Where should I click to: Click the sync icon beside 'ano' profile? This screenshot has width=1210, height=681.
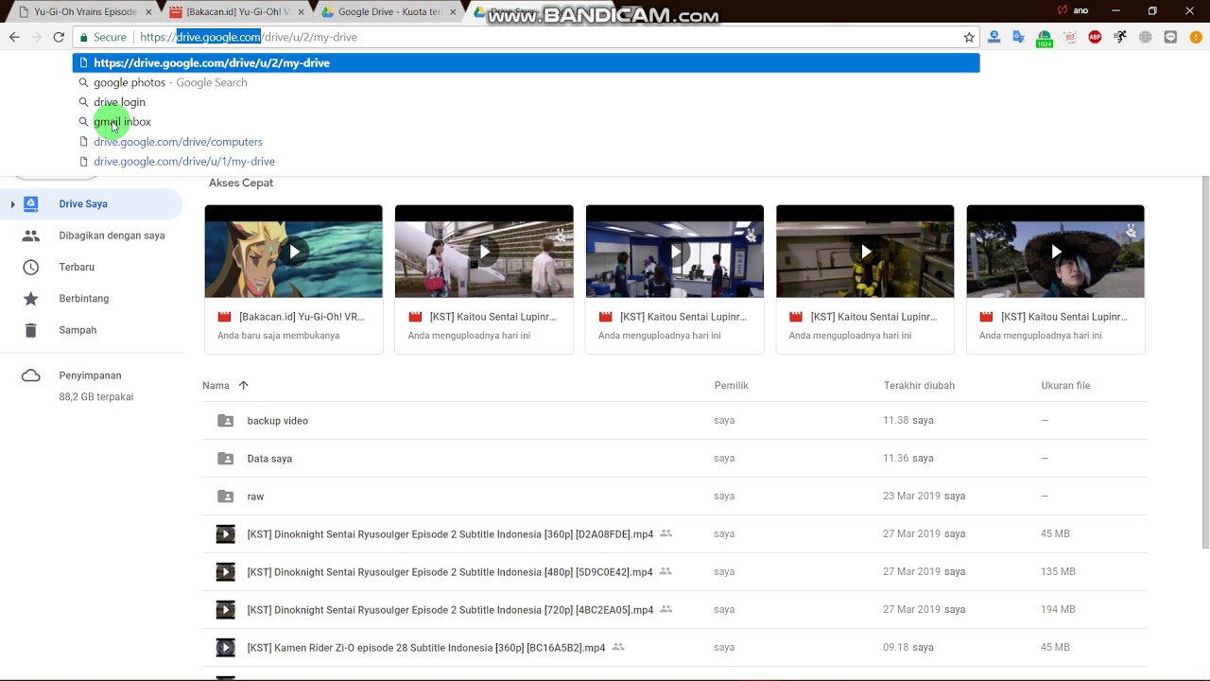[x=1062, y=10]
